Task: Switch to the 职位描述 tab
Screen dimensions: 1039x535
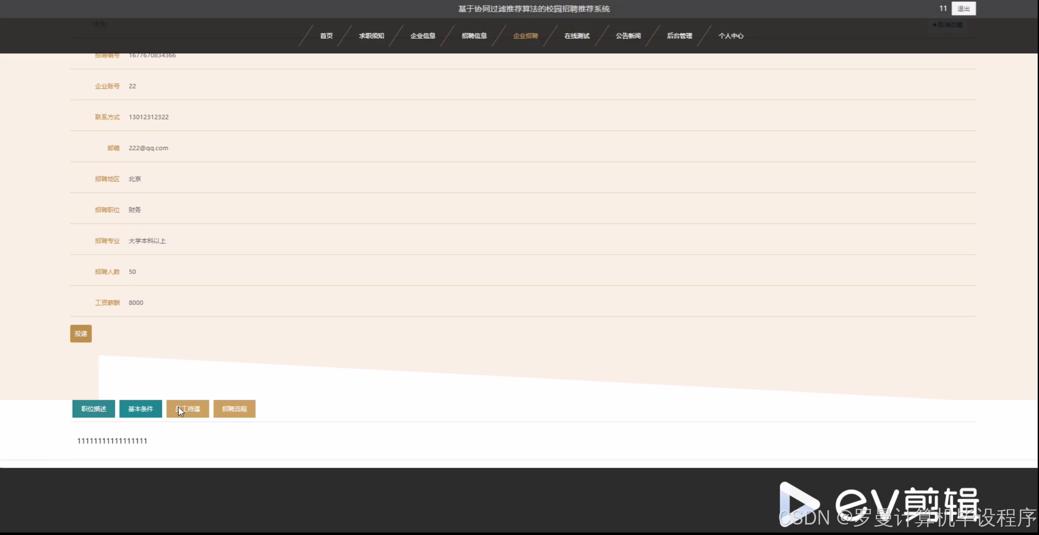Action: [x=94, y=409]
